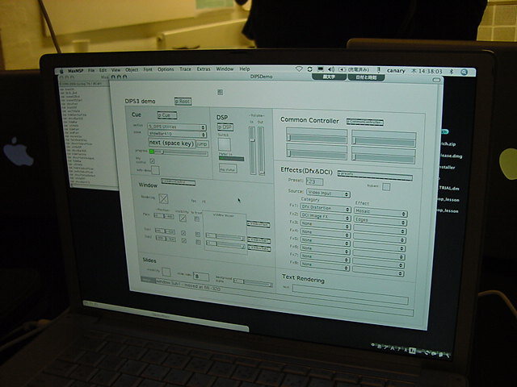Image resolution: width=517 pixels, height=387 pixels.
Task: Open the Trace menu
Action: (x=185, y=69)
